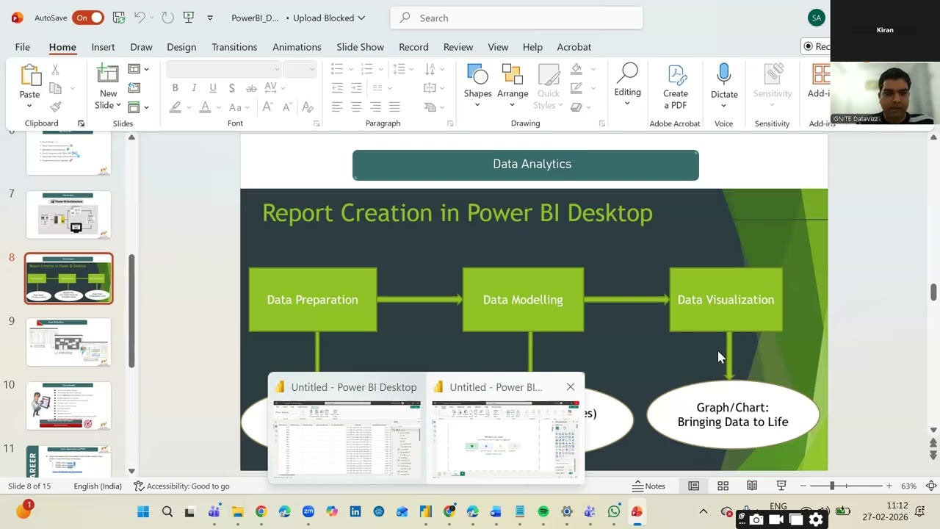Screen dimensions: 940x529
Task: Toggle Justify alignment for paragraph
Action: [x=394, y=107]
